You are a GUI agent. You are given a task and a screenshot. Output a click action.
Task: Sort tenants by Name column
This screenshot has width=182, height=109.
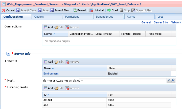pos(75,68)
